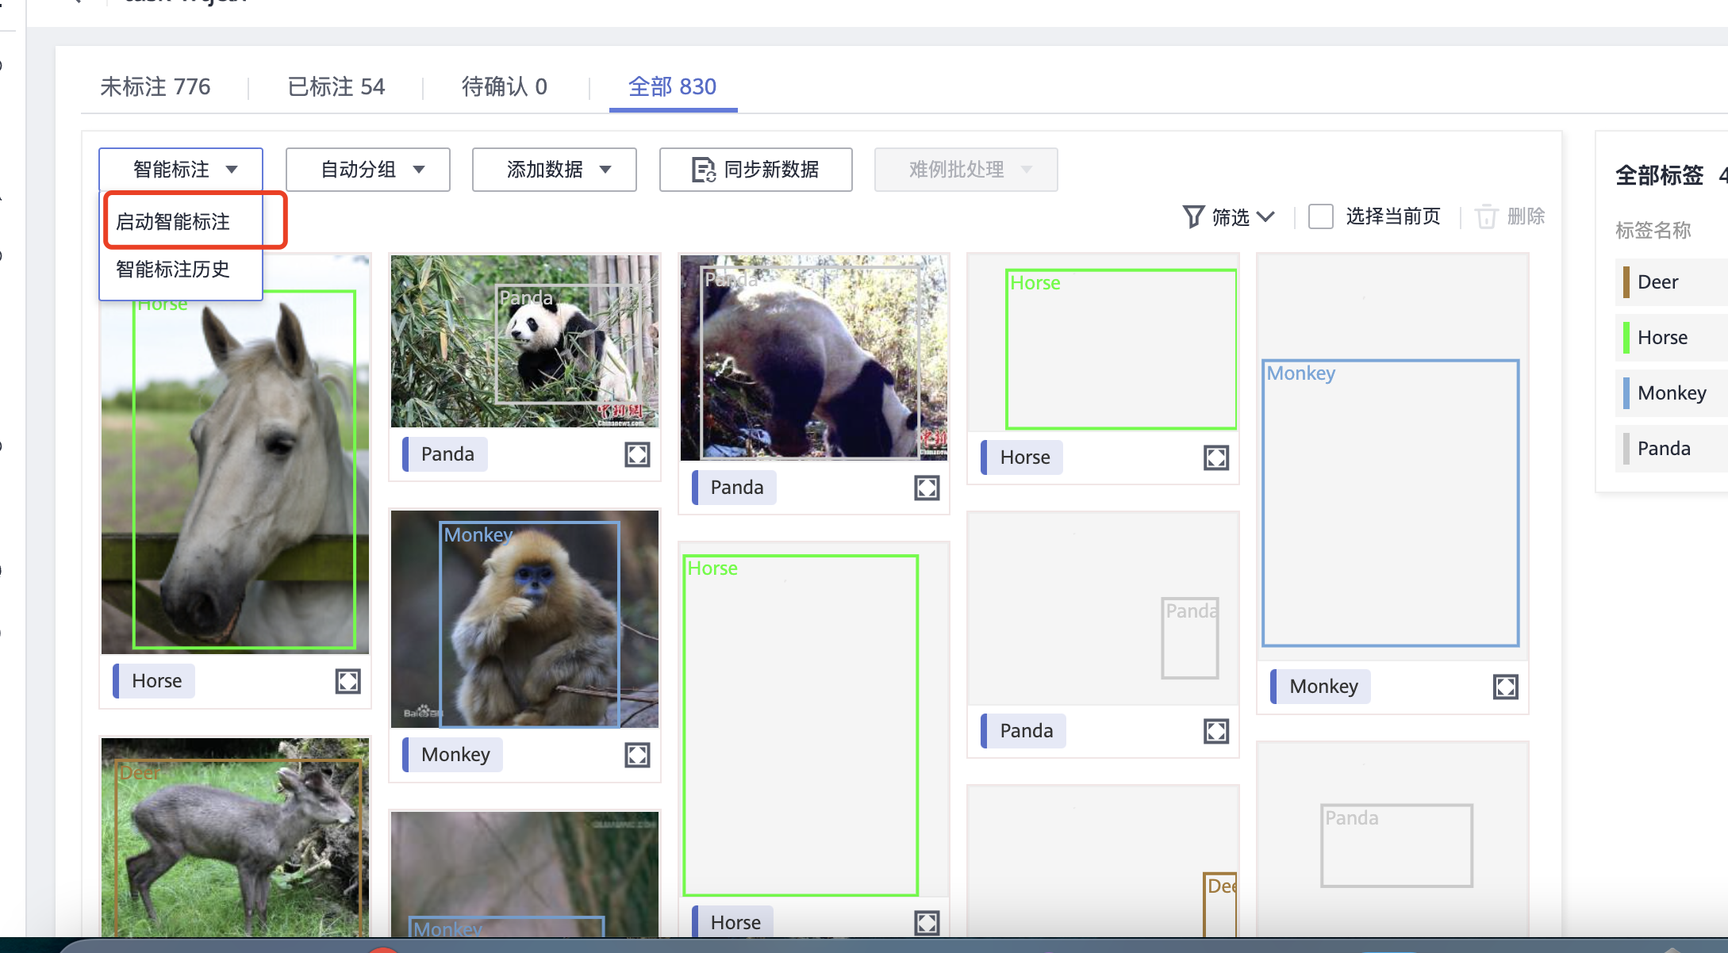Switch to 已标注 54 tab
Screen dimensions: 1728x953
336,86
